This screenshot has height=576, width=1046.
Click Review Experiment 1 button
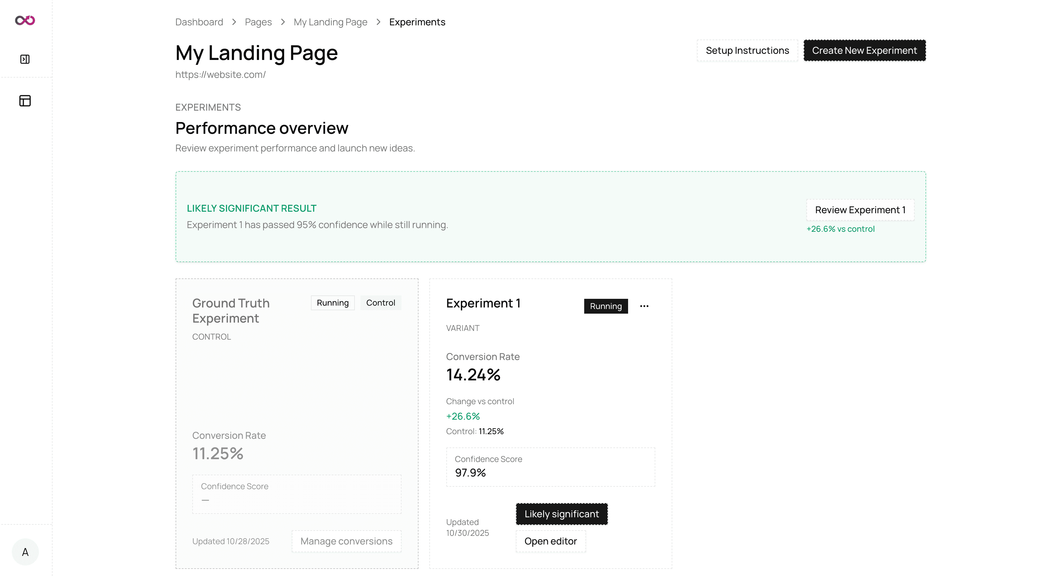pos(860,210)
